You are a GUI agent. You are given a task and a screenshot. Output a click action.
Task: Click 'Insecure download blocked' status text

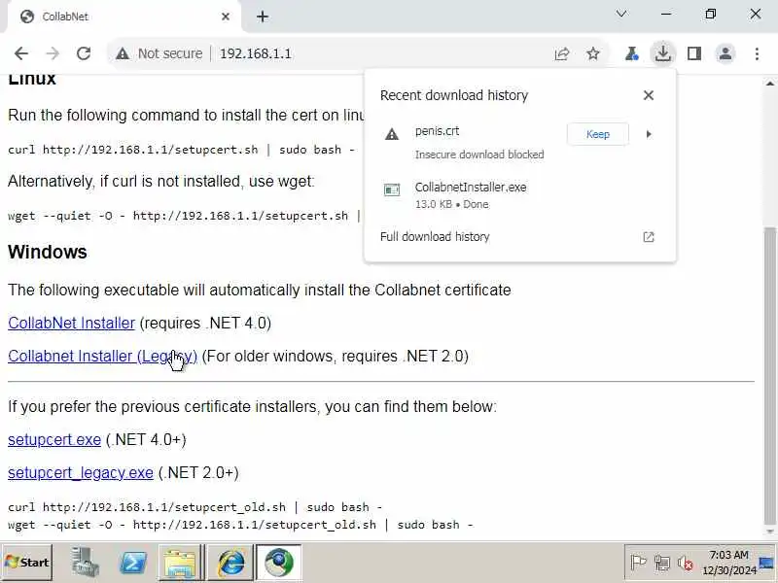pyautogui.click(x=479, y=154)
